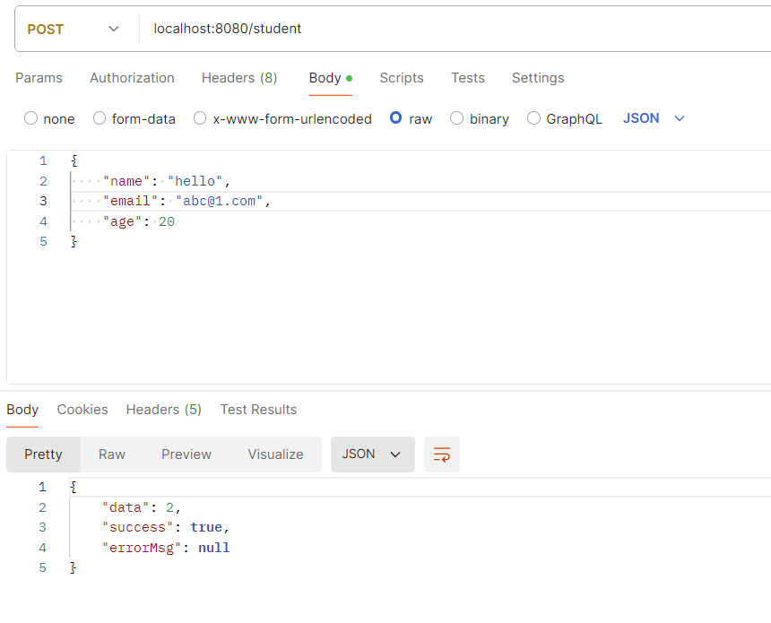
Task: Open the Authorization tab
Action: pos(132,78)
